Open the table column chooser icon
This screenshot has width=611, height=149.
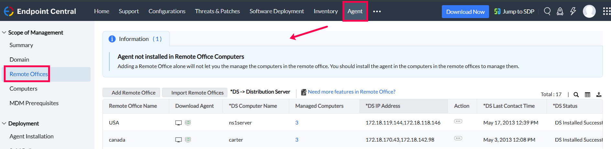587,94
